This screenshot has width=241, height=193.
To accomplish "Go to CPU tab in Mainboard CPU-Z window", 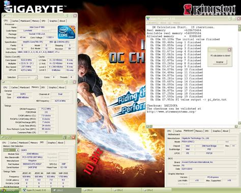I will tap(169, 131).
